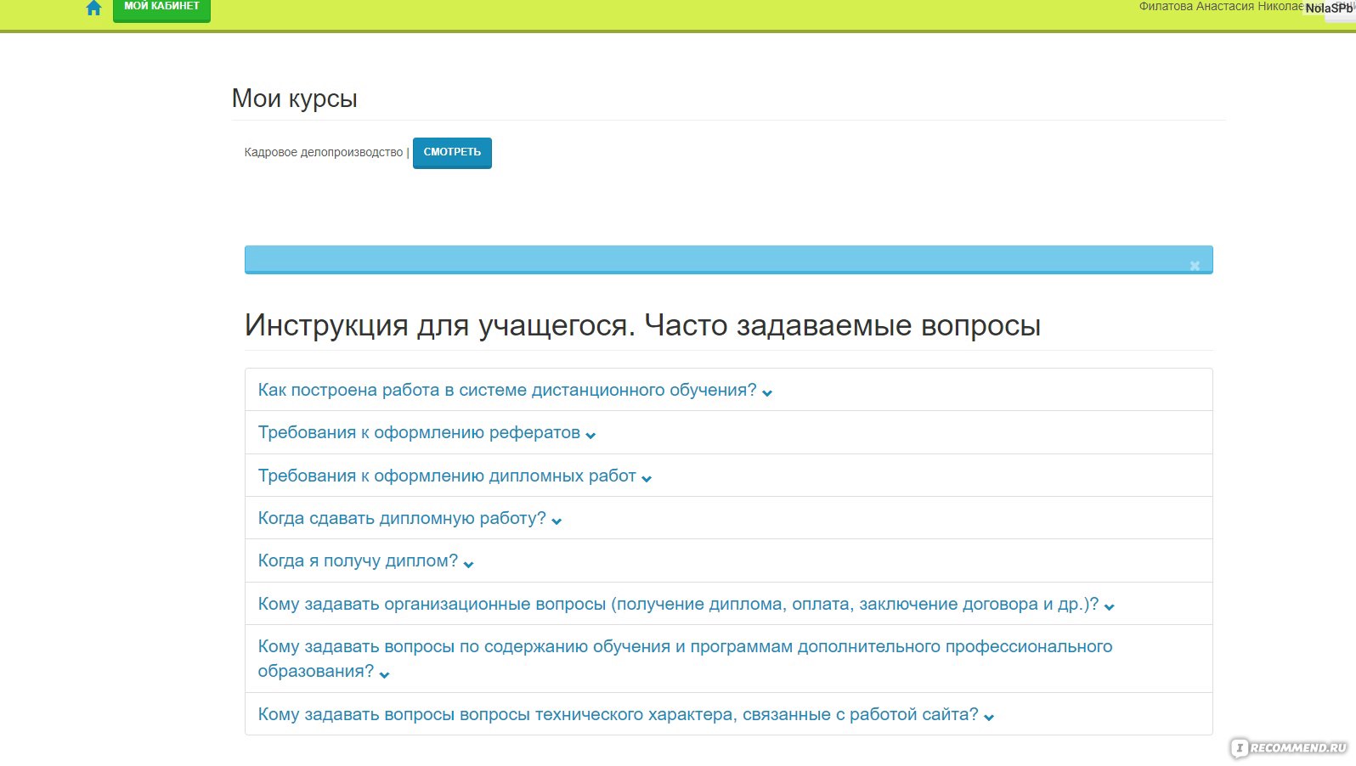1356x766 pixels.
Task: Expand 'Кому задавать вопросы технического характера' question
Action: 625,714
